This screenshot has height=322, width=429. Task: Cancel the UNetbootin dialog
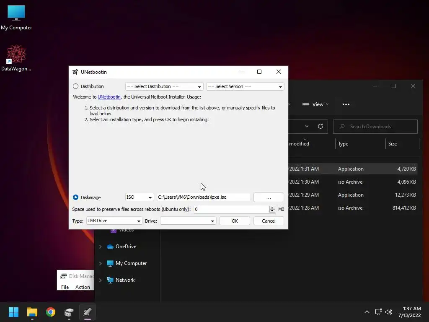[269, 221]
